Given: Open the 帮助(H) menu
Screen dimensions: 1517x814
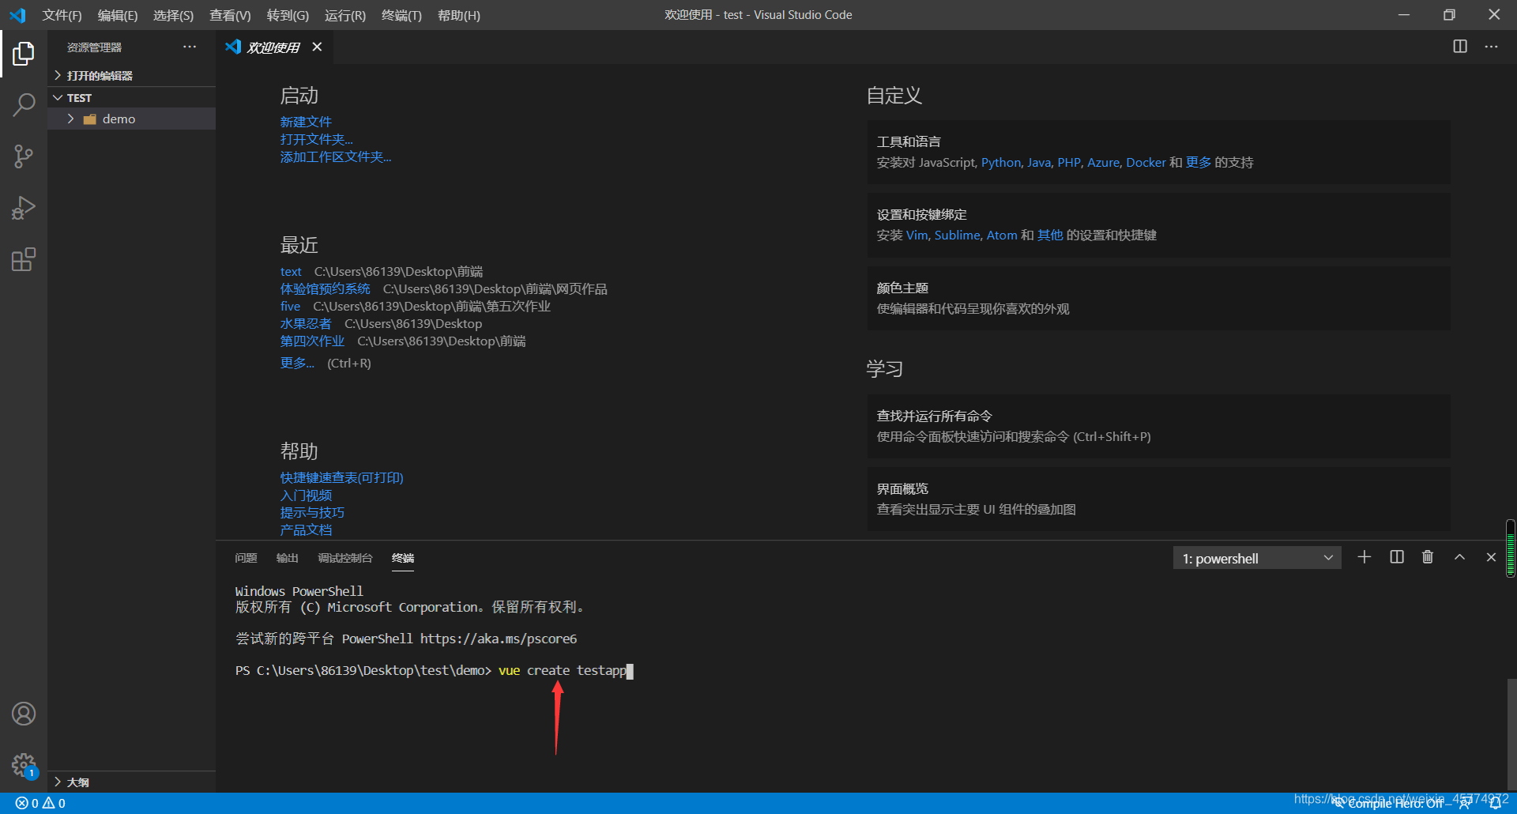Looking at the screenshot, I should pos(459,15).
